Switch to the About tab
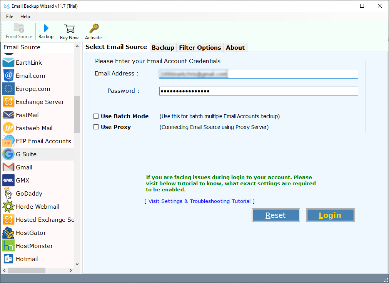 [235, 47]
